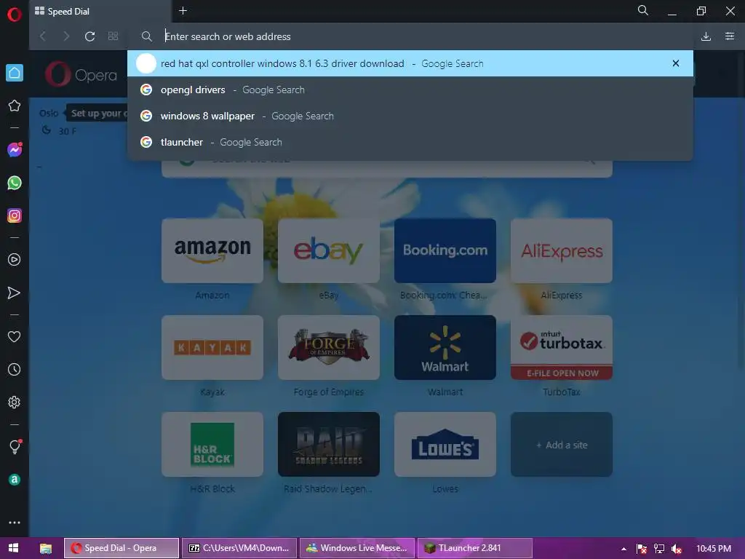This screenshot has width=745, height=559.
Task: Open the TurboTax speed dial tile
Action: 562,347
